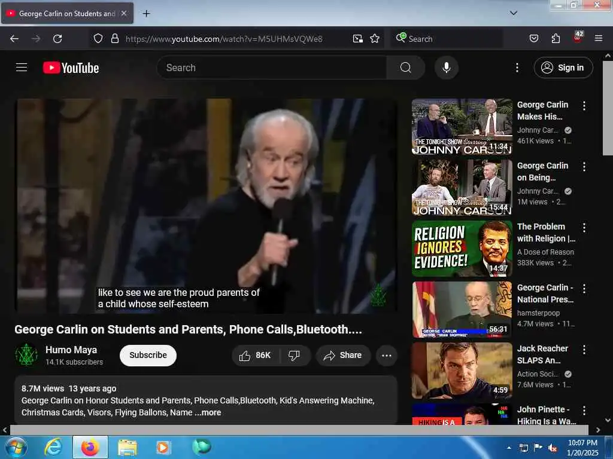Go back using the browser back arrow

[x=14, y=39]
